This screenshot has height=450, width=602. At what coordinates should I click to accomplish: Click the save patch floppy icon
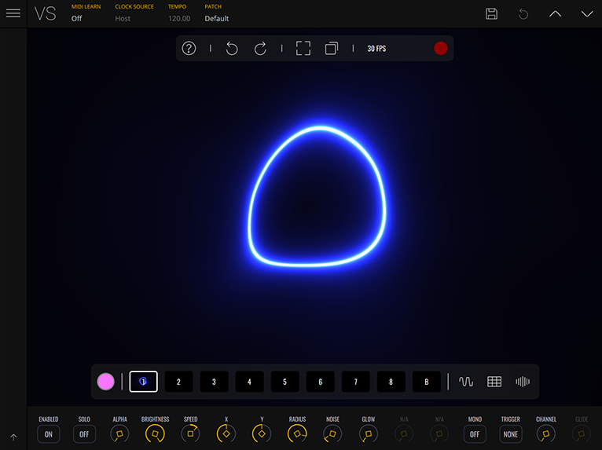tap(492, 13)
